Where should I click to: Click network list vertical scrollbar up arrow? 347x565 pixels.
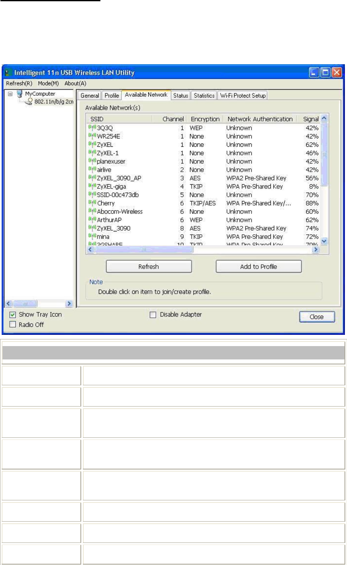[325, 118]
